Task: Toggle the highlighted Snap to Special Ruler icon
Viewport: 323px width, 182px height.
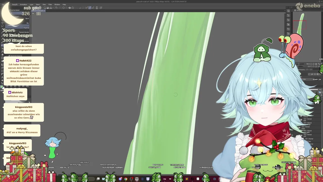Action: click(x=90, y=8)
